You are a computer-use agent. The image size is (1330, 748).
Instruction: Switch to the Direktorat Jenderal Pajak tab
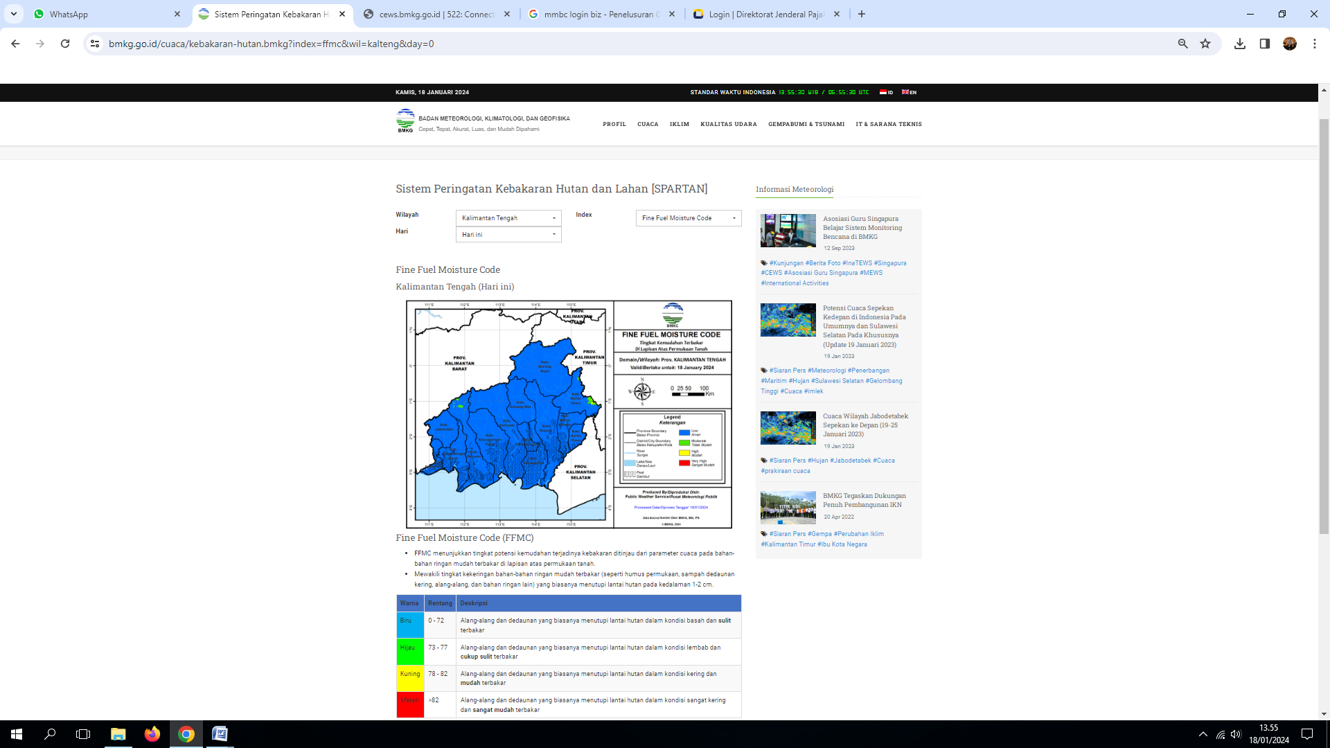click(x=766, y=14)
